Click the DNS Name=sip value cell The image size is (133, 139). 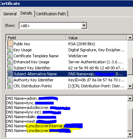[x=95, y=74]
